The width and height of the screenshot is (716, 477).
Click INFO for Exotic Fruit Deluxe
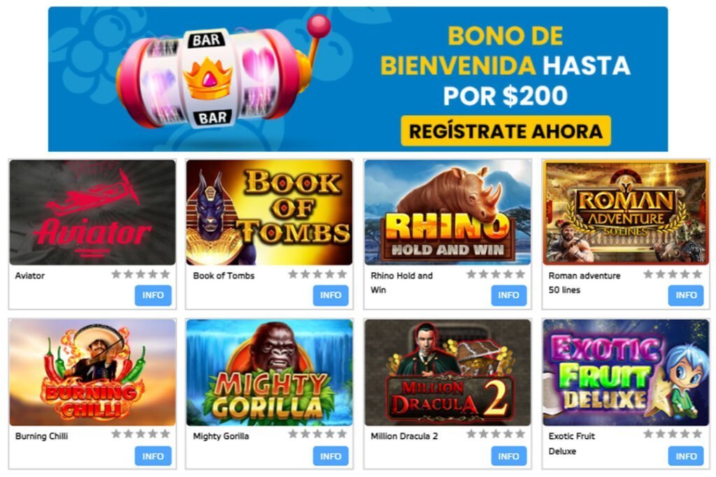(x=686, y=456)
